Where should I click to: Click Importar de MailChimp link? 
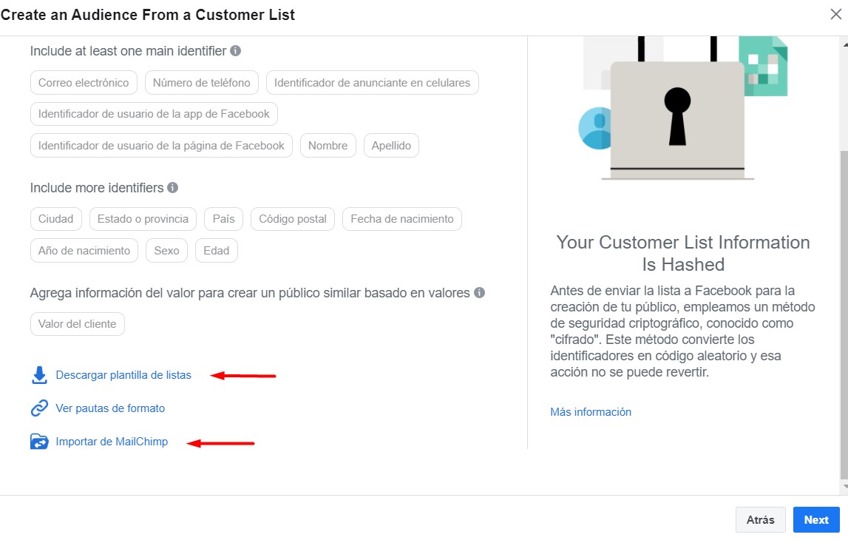112,442
